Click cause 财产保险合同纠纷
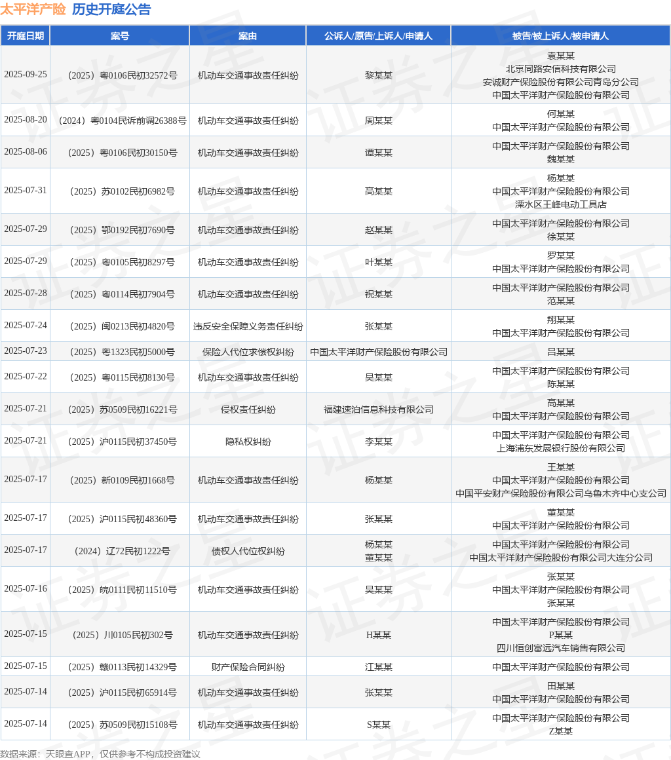This screenshot has width=671, height=760. 248,668
